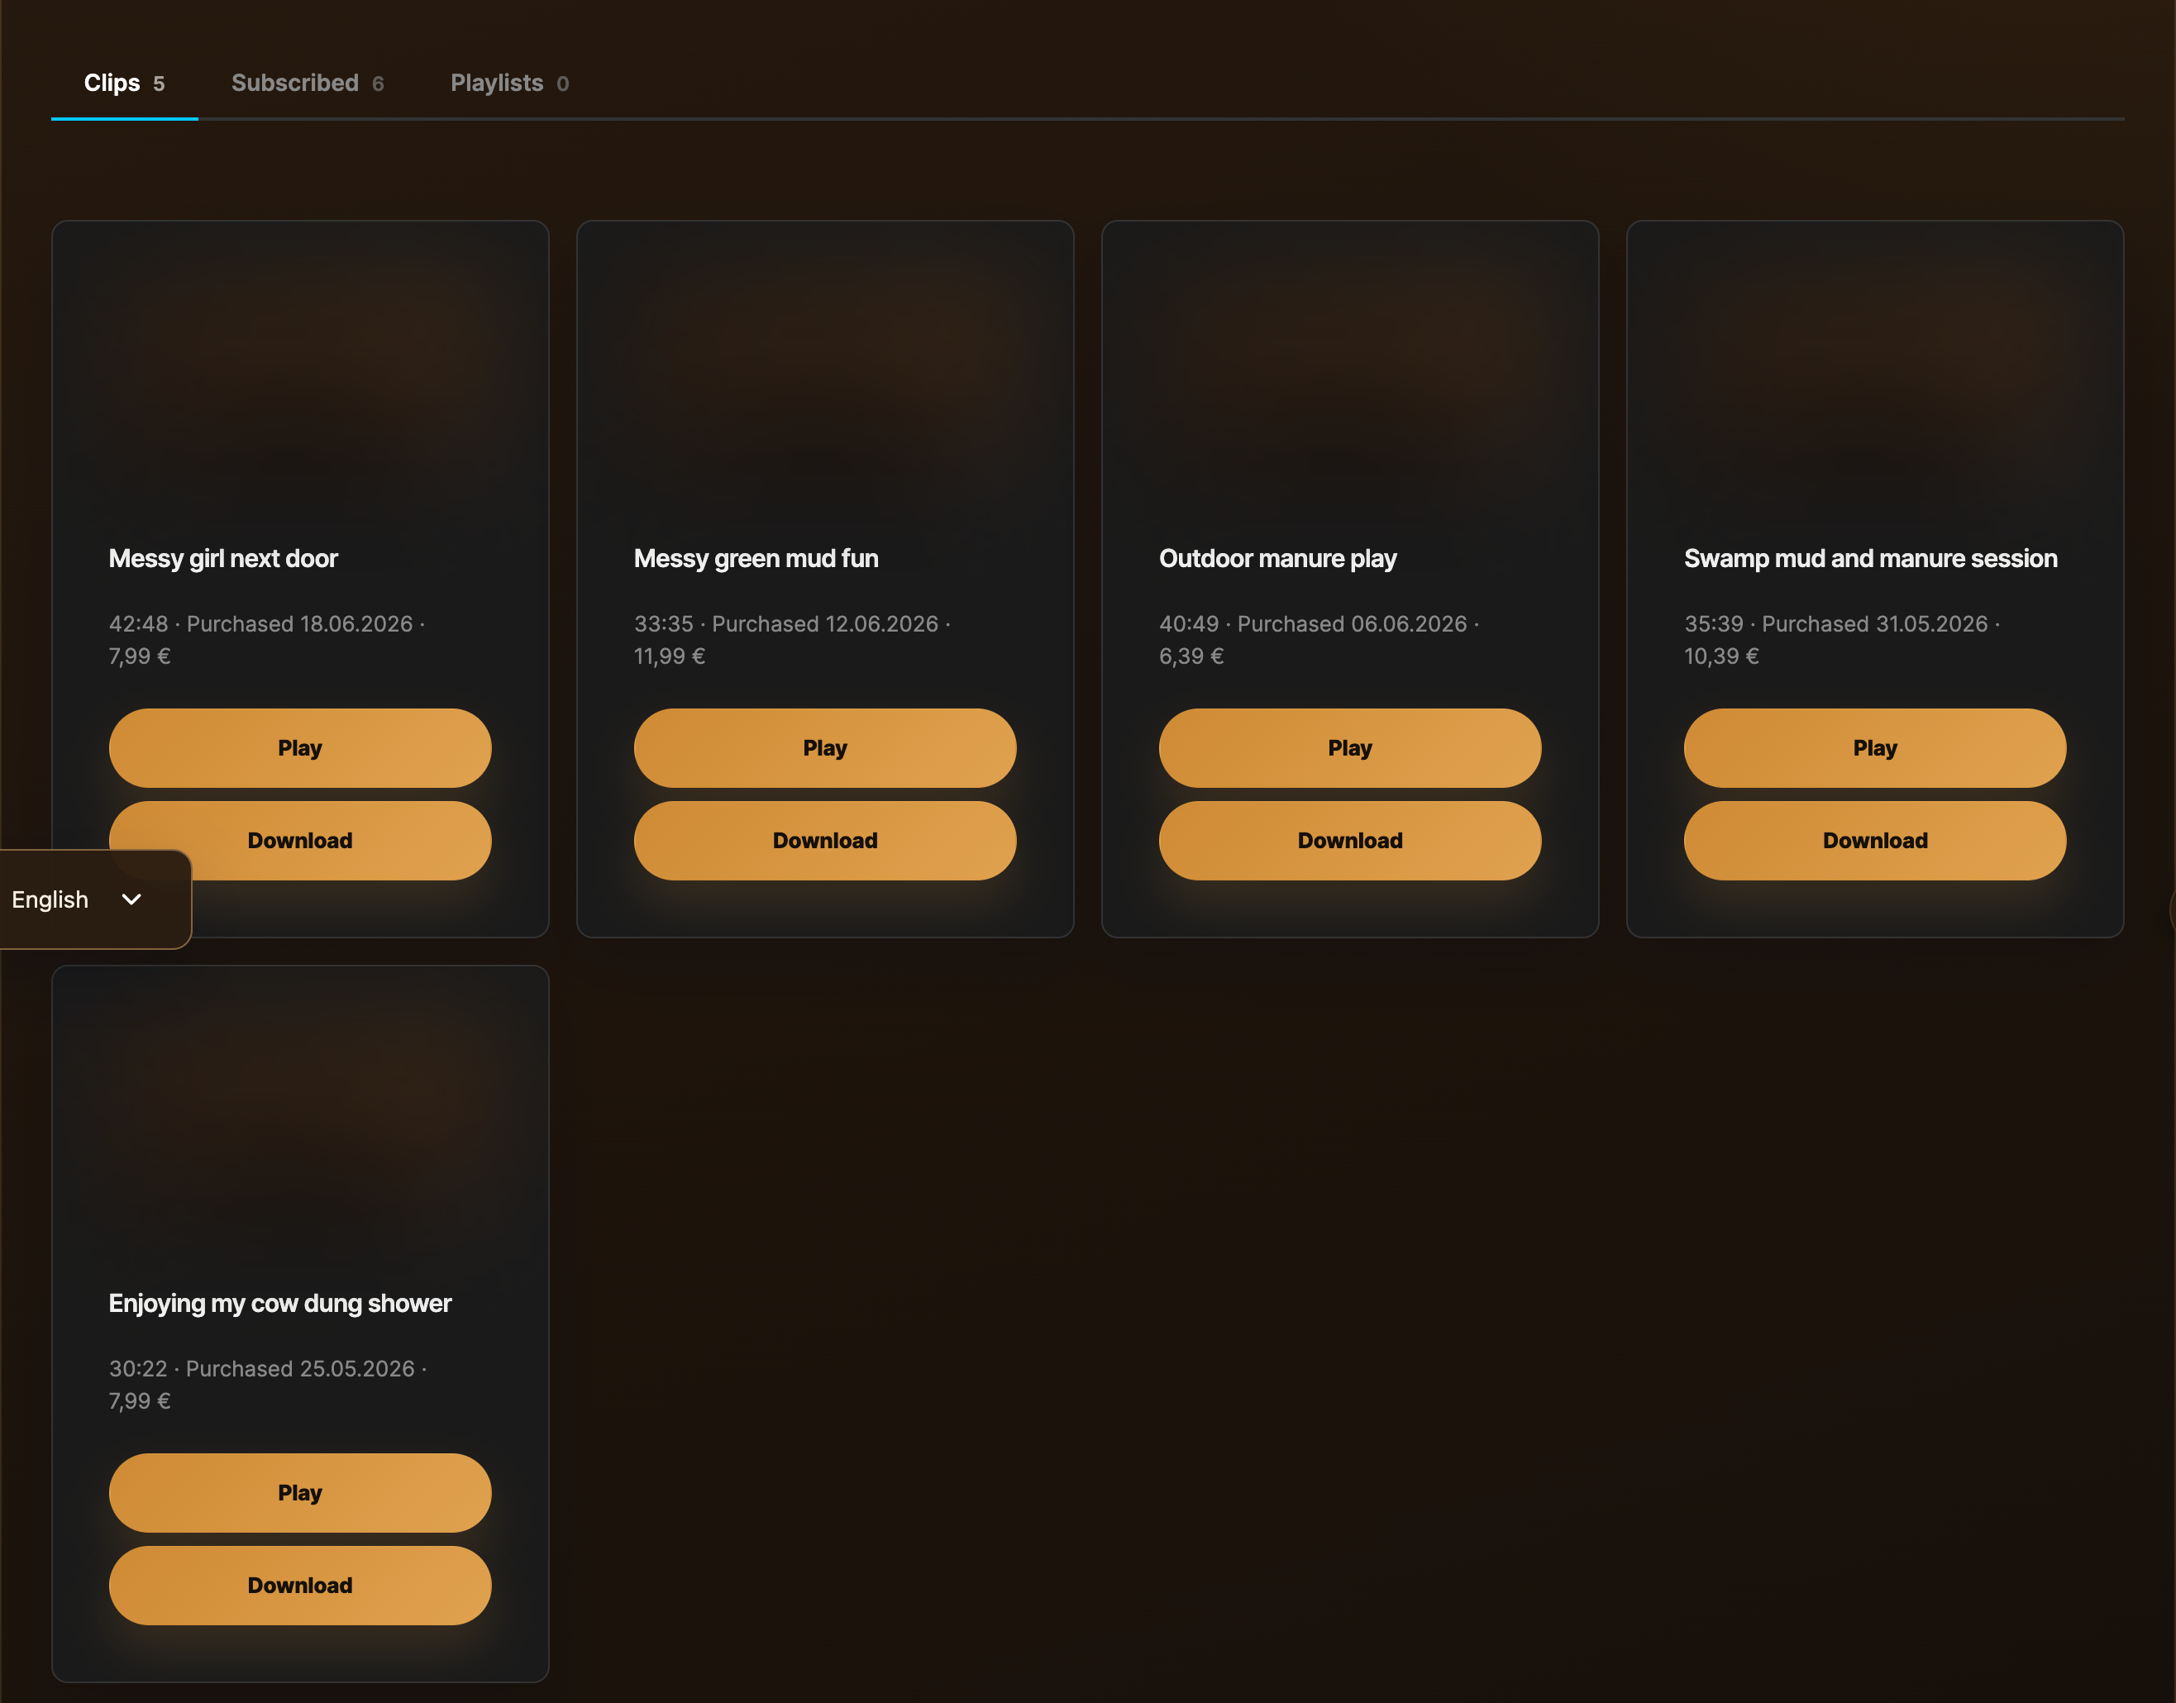
Task: Play the Messy girl next door clip
Action: pyautogui.click(x=300, y=748)
